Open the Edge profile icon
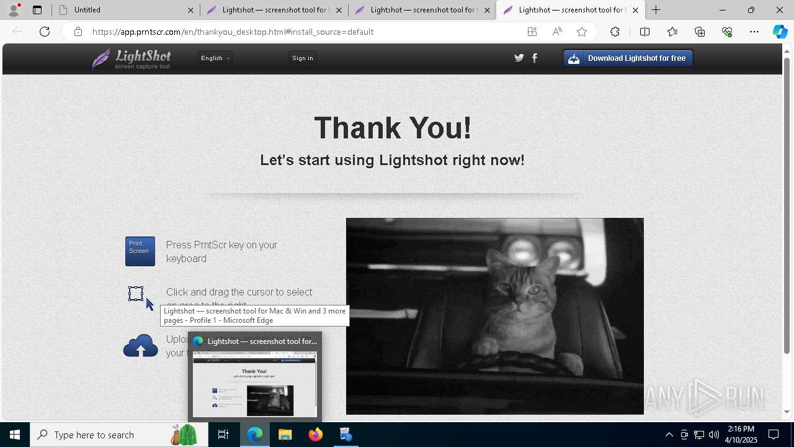The height and width of the screenshot is (447, 794). click(x=14, y=10)
